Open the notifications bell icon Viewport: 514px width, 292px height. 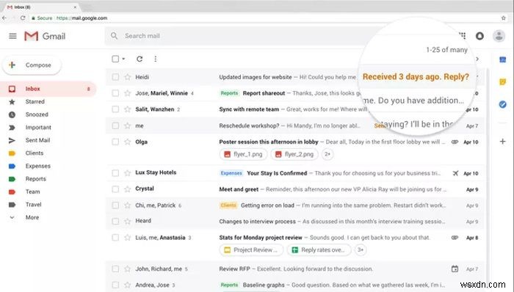tap(479, 36)
